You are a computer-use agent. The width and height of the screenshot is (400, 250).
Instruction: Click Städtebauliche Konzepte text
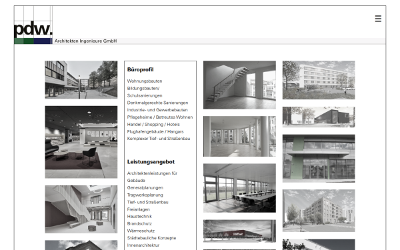pyautogui.click(x=151, y=238)
